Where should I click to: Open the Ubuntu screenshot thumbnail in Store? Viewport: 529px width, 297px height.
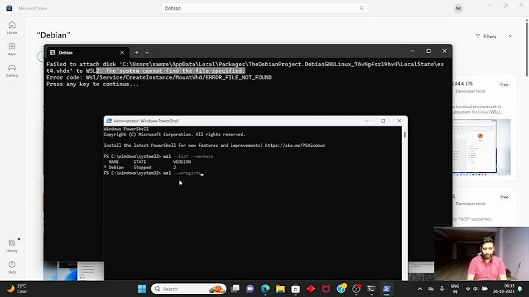pyautogui.click(x=481, y=147)
